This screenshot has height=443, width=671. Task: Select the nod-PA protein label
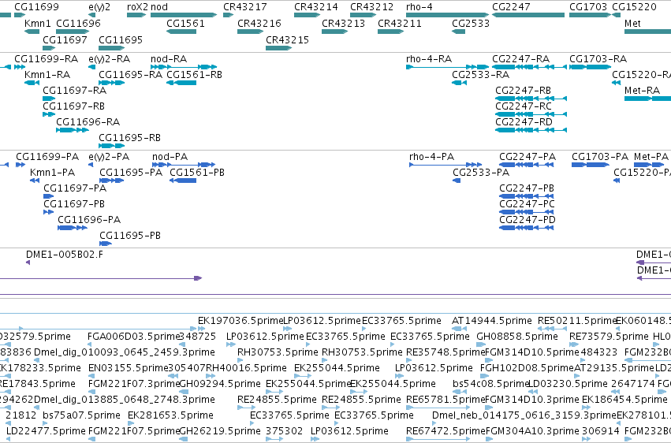coord(170,157)
